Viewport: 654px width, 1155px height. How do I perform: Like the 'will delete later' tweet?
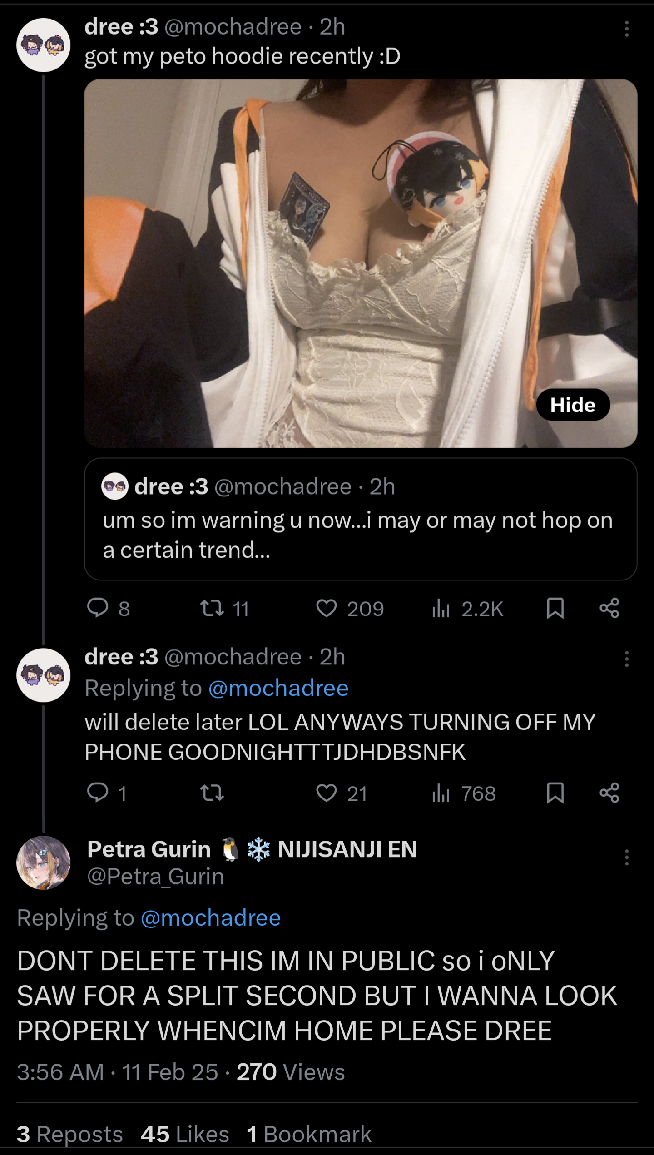[327, 793]
